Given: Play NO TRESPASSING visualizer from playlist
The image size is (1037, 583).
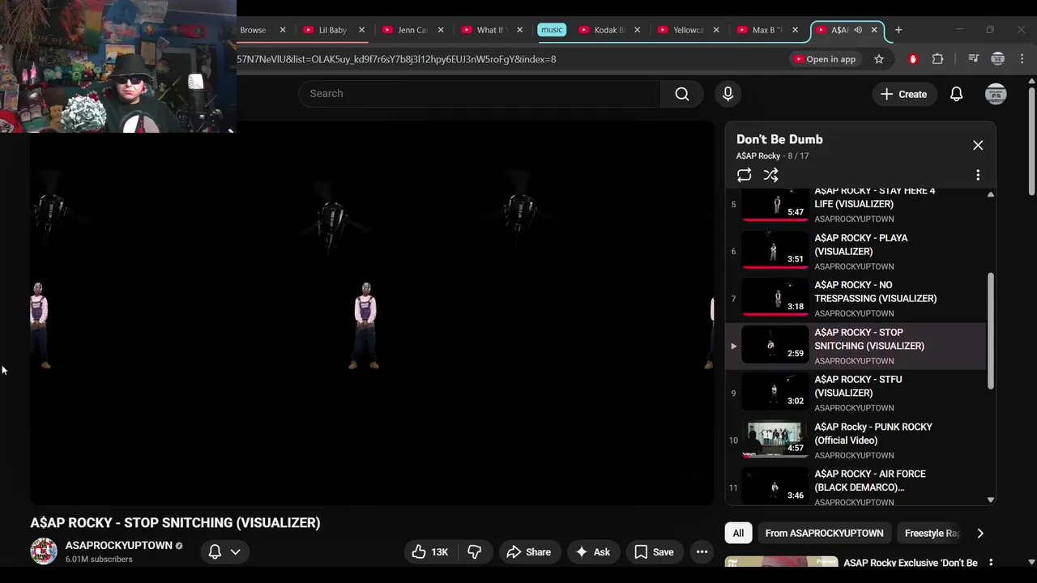Looking at the screenshot, I should (855, 299).
